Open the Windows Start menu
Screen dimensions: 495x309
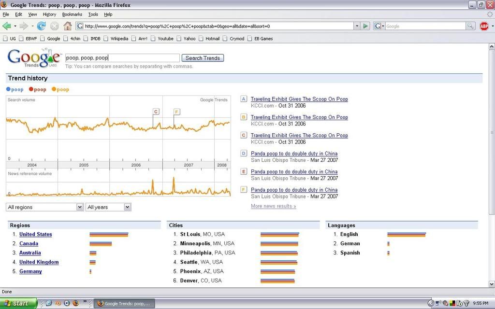tap(18, 303)
